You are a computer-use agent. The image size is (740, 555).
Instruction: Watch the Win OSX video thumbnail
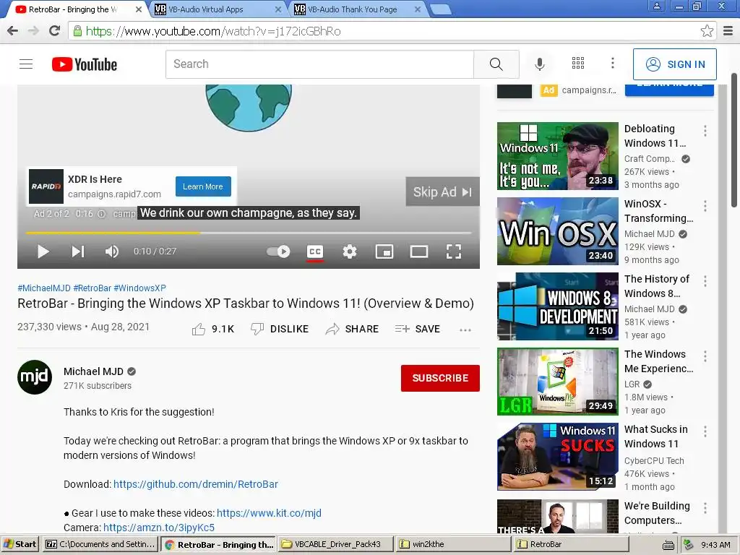557,231
